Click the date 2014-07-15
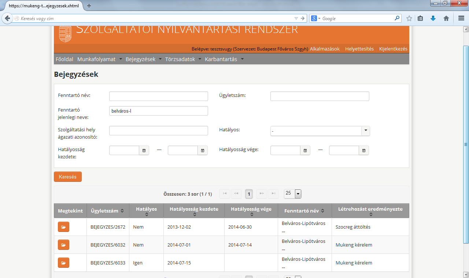The image size is (469, 278). 179,263
